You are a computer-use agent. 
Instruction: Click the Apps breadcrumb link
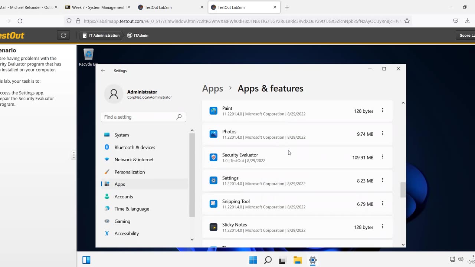pyautogui.click(x=213, y=88)
